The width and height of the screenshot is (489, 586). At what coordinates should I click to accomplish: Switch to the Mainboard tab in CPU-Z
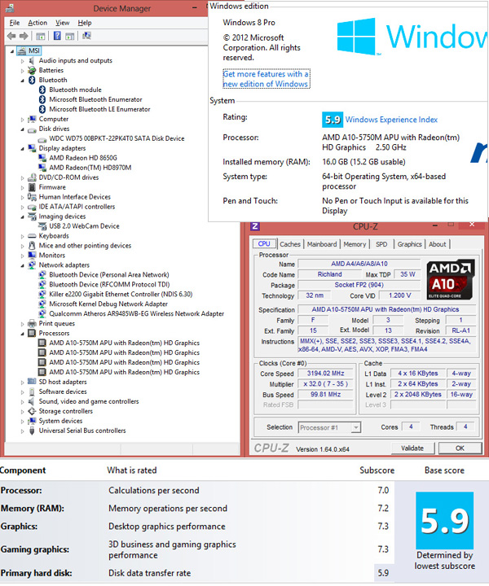coord(322,244)
